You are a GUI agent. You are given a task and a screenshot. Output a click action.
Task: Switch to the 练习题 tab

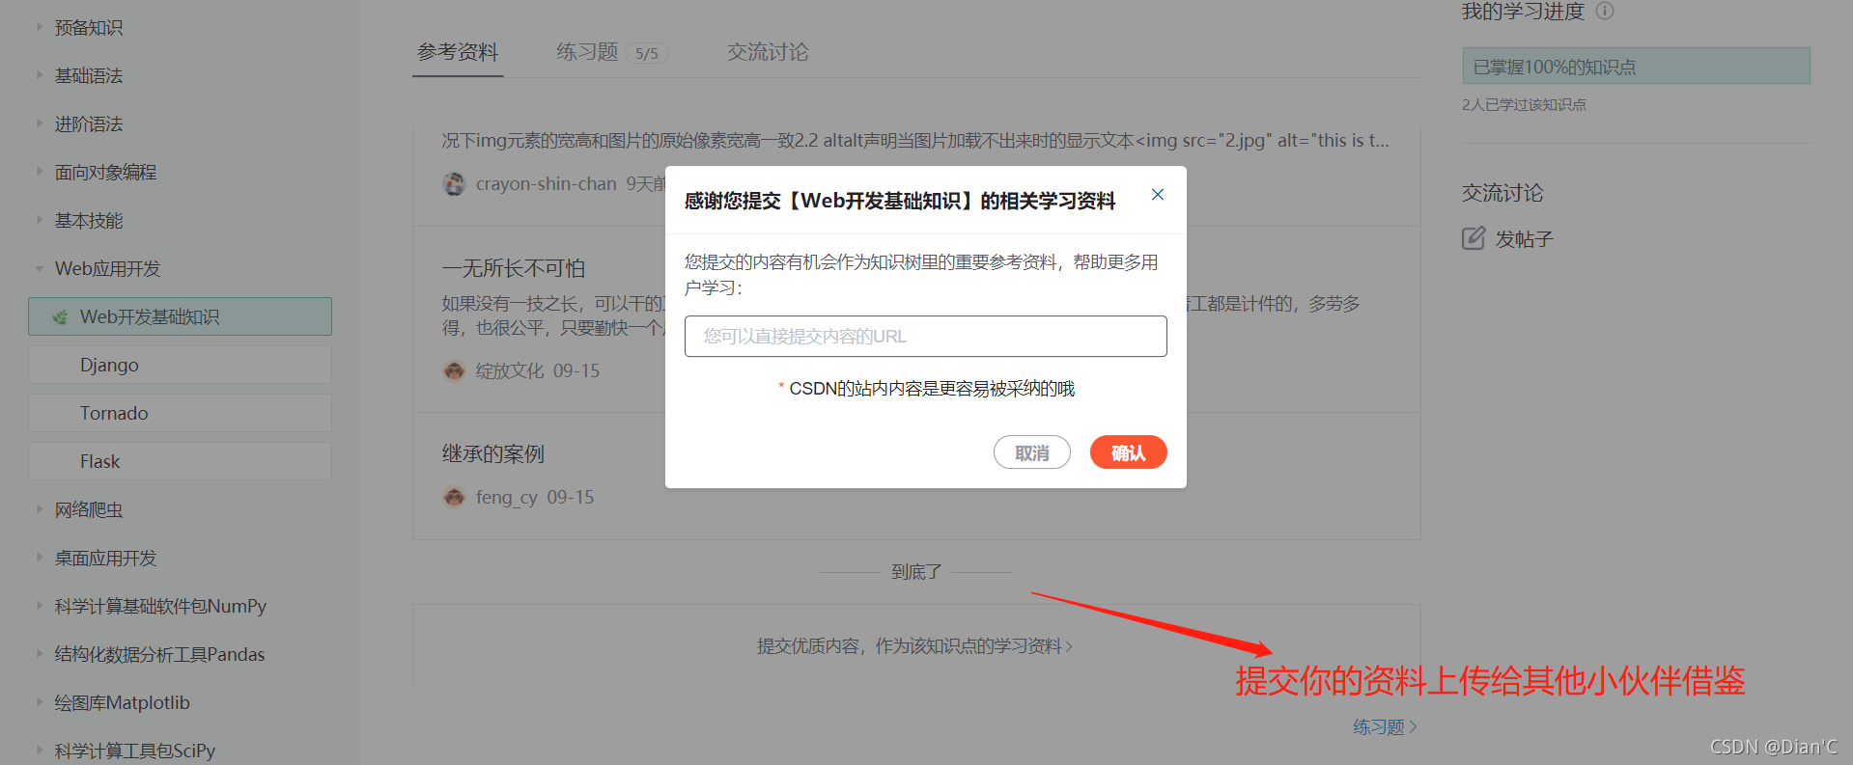tap(587, 52)
